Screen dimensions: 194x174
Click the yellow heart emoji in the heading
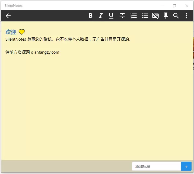[x=22, y=32]
